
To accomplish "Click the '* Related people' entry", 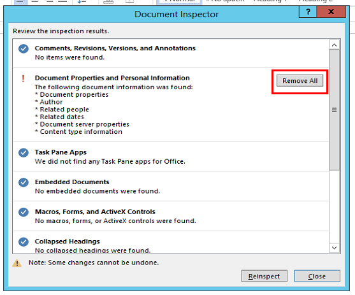I will 62,110.
